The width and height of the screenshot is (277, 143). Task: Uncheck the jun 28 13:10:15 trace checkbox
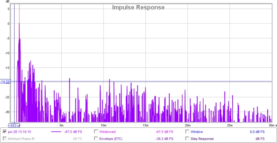(5, 132)
